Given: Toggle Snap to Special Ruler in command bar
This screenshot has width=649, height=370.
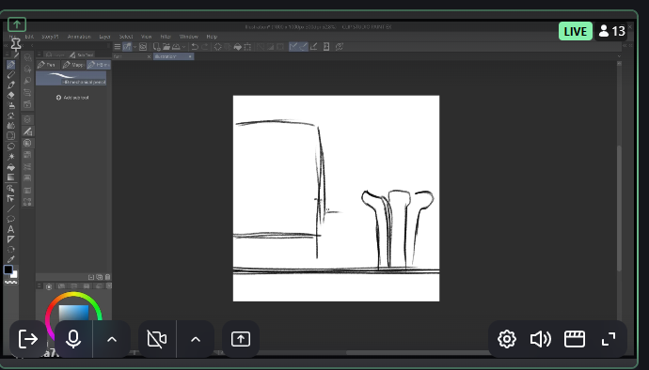Looking at the screenshot, I should coord(304,47).
